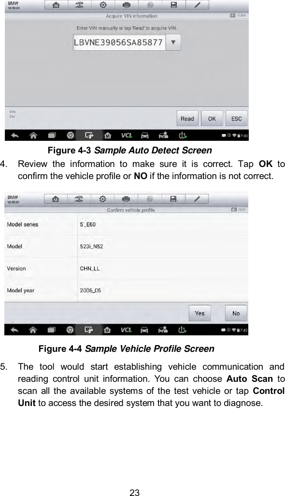Tap Save disk icon in Confirm vehicle profile toolbar

tap(173, 199)
